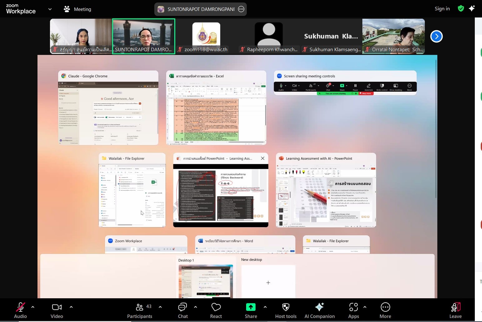Screen dimensions: 482x322
Task: Open the Meeting info button
Action: tap(77, 9)
